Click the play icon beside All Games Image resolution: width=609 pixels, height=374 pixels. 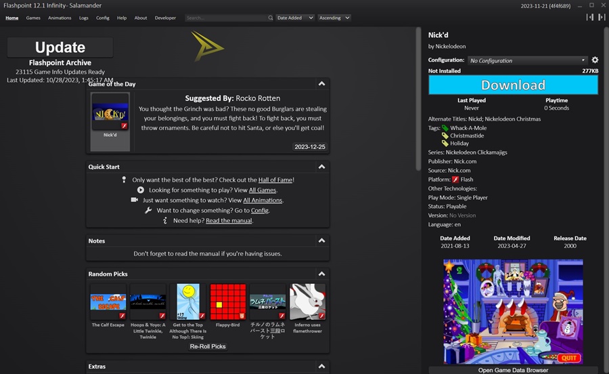pyautogui.click(x=141, y=190)
